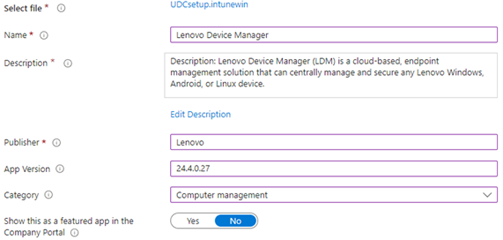Click the featured app in Company Portal label
This screenshot has height=240, width=503.
[69, 226]
